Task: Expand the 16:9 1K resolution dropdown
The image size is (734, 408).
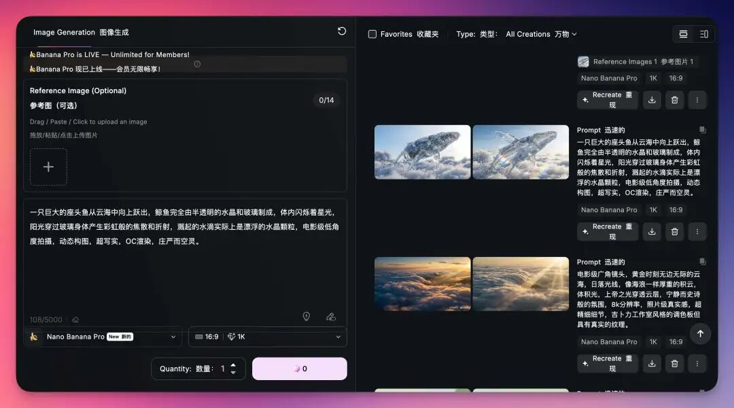Action: 267,336
